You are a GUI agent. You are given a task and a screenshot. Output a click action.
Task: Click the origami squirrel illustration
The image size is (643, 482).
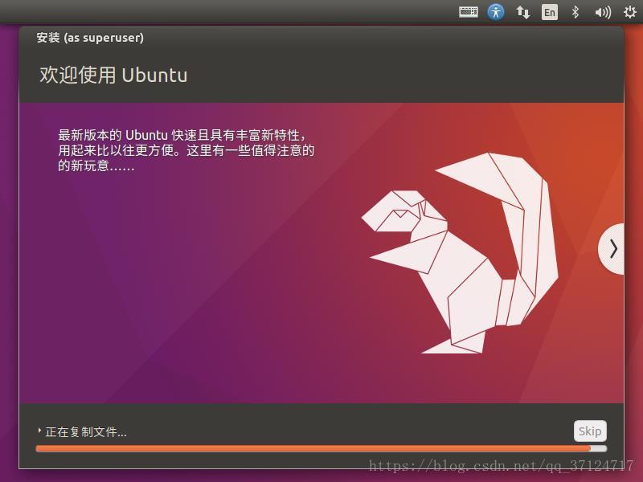(460, 253)
